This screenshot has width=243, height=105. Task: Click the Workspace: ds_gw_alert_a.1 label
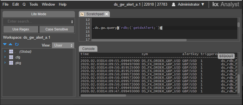27,38
